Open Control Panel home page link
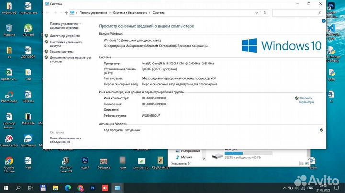 pyautogui.click(x=65, y=26)
